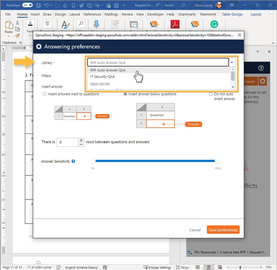Decrease rows between questions and answers

pyautogui.click(x=81, y=144)
